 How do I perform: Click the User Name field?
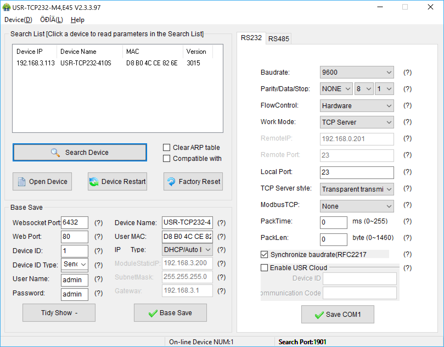[x=75, y=280]
